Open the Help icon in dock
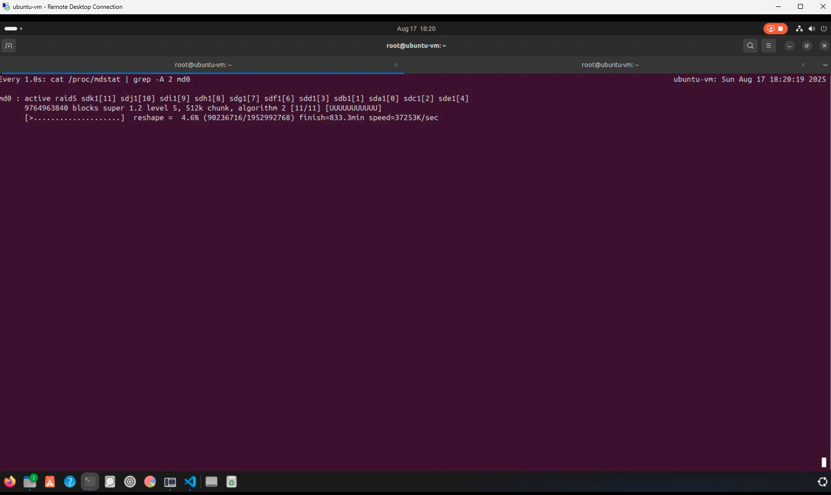Viewport: 831px width, 495px height. pyautogui.click(x=70, y=482)
